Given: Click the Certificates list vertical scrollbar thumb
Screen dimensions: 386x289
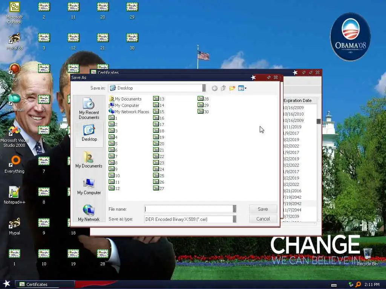Looking at the screenshot, I should pos(319,121).
